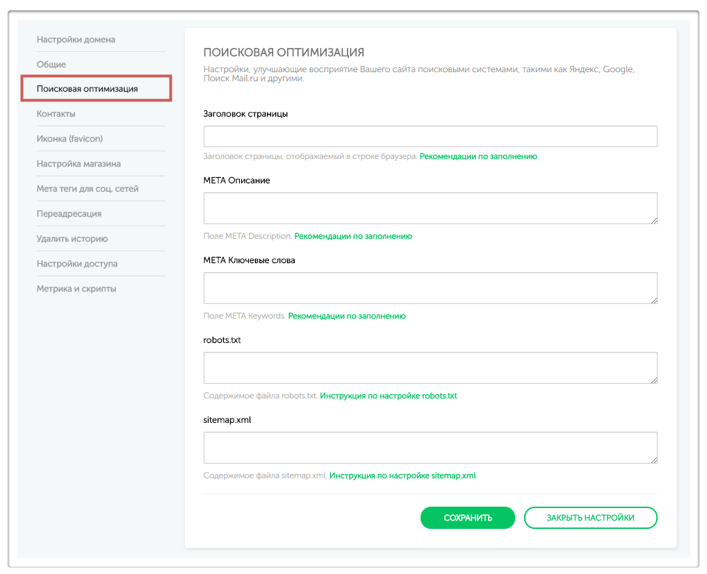Open Мета теги для соц. сетей

tap(88, 189)
